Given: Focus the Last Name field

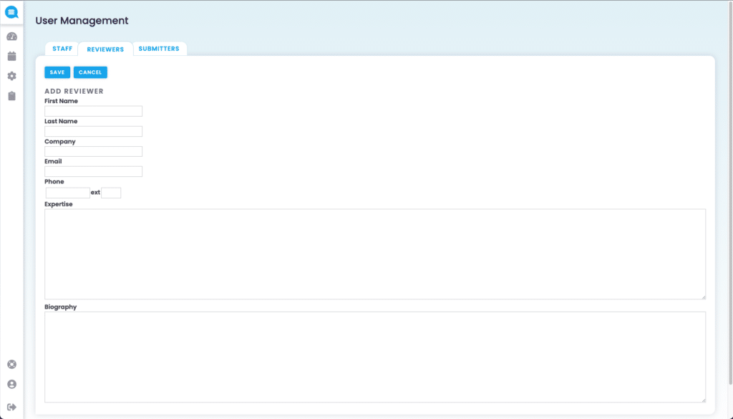Looking at the screenshot, I should 94,131.
